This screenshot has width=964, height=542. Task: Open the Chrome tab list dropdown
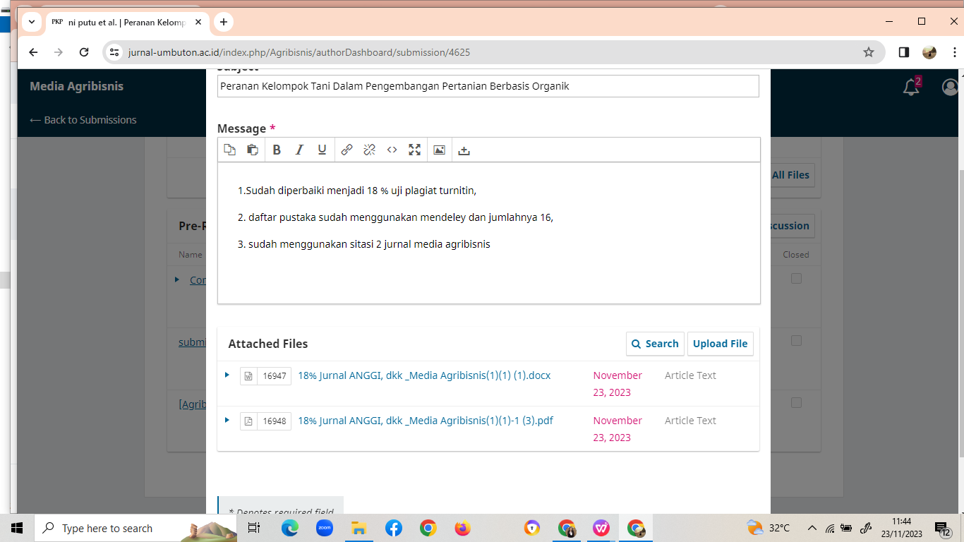(x=32, y=22)
